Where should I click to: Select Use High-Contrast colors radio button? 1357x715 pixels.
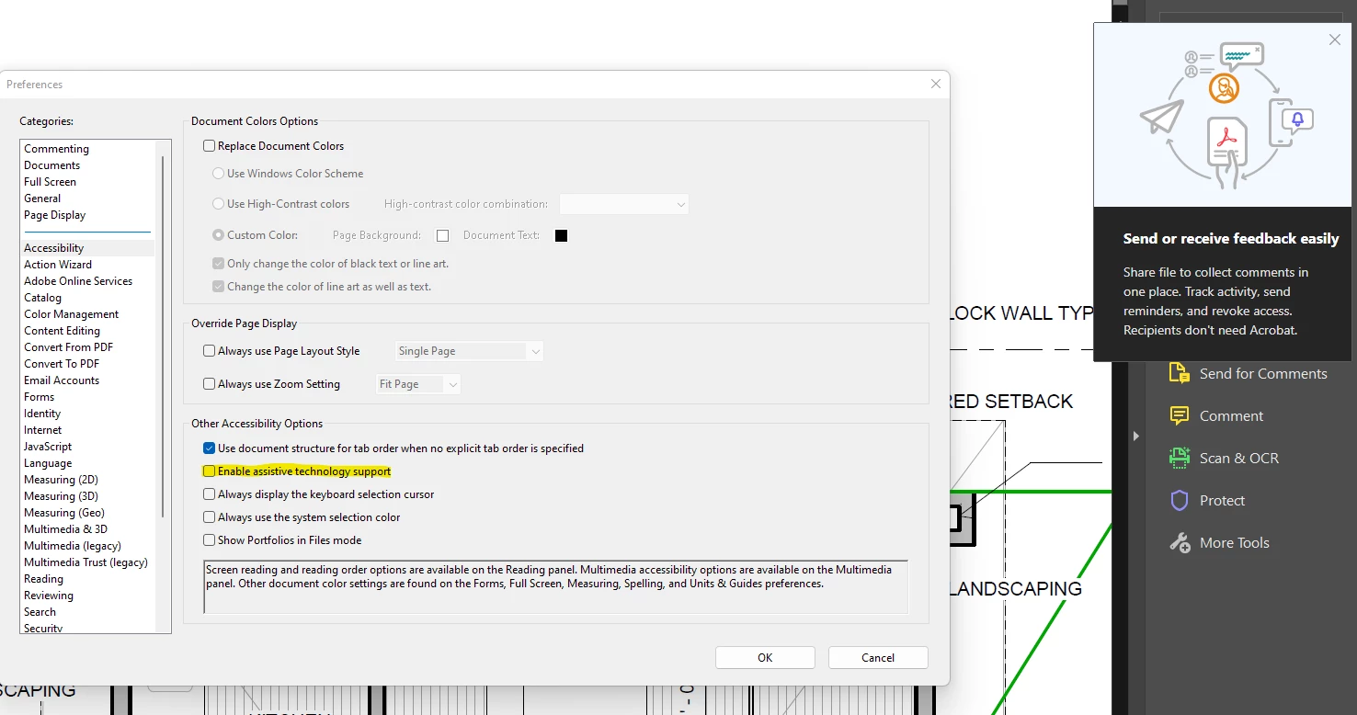pos(218,203)
